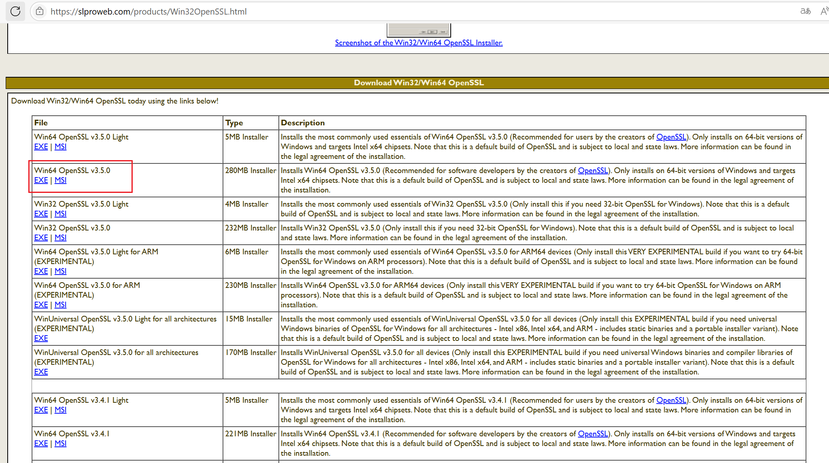Click the browser reload icon
The height and width of the screenshot is (463, 829).
15,11
